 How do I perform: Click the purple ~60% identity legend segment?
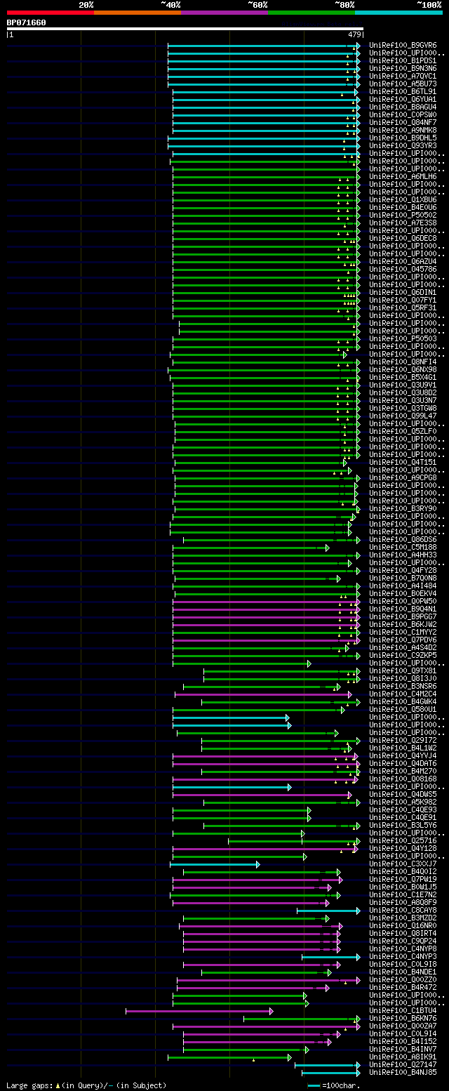point(224,13)
